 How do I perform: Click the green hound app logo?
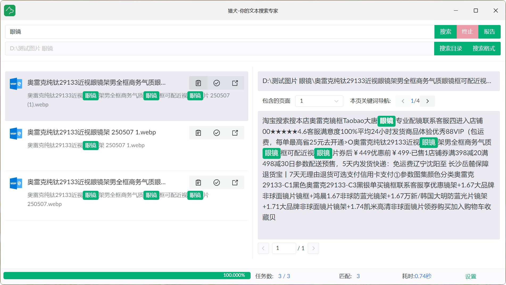[10, 11]
